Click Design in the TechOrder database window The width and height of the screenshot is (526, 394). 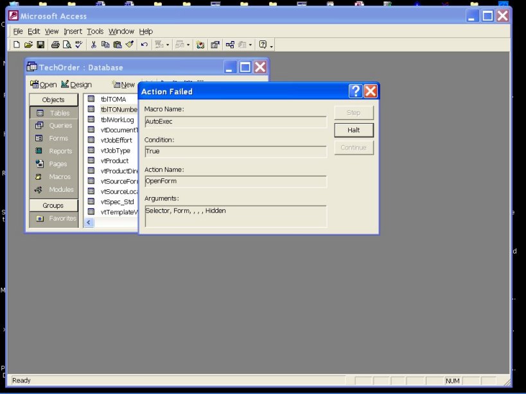point(76,85)
